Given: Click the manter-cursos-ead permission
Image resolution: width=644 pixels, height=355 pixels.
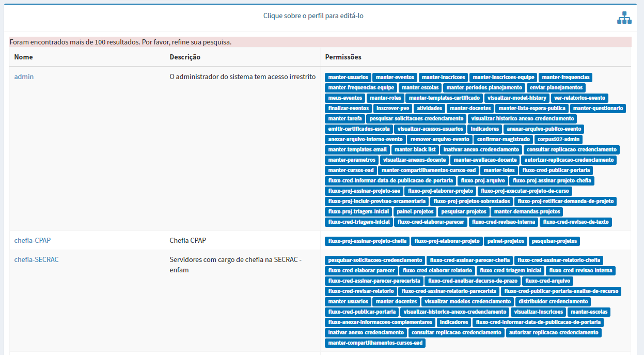Looking at the screenshot, I should [x=351, y=171].
